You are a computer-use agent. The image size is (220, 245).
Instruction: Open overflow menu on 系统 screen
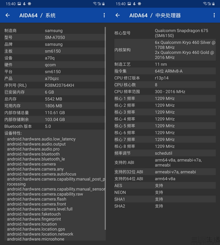(x=104, y=15)
